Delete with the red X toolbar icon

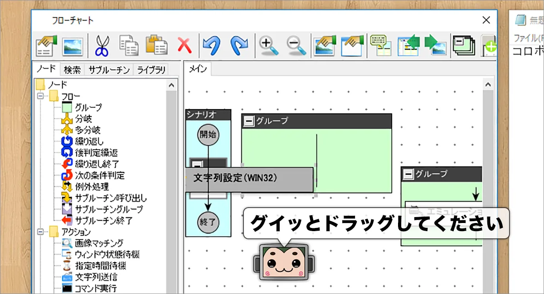pos(184,45)
